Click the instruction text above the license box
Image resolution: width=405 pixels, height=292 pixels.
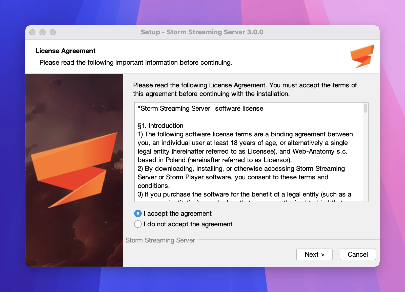click(244, 89)
